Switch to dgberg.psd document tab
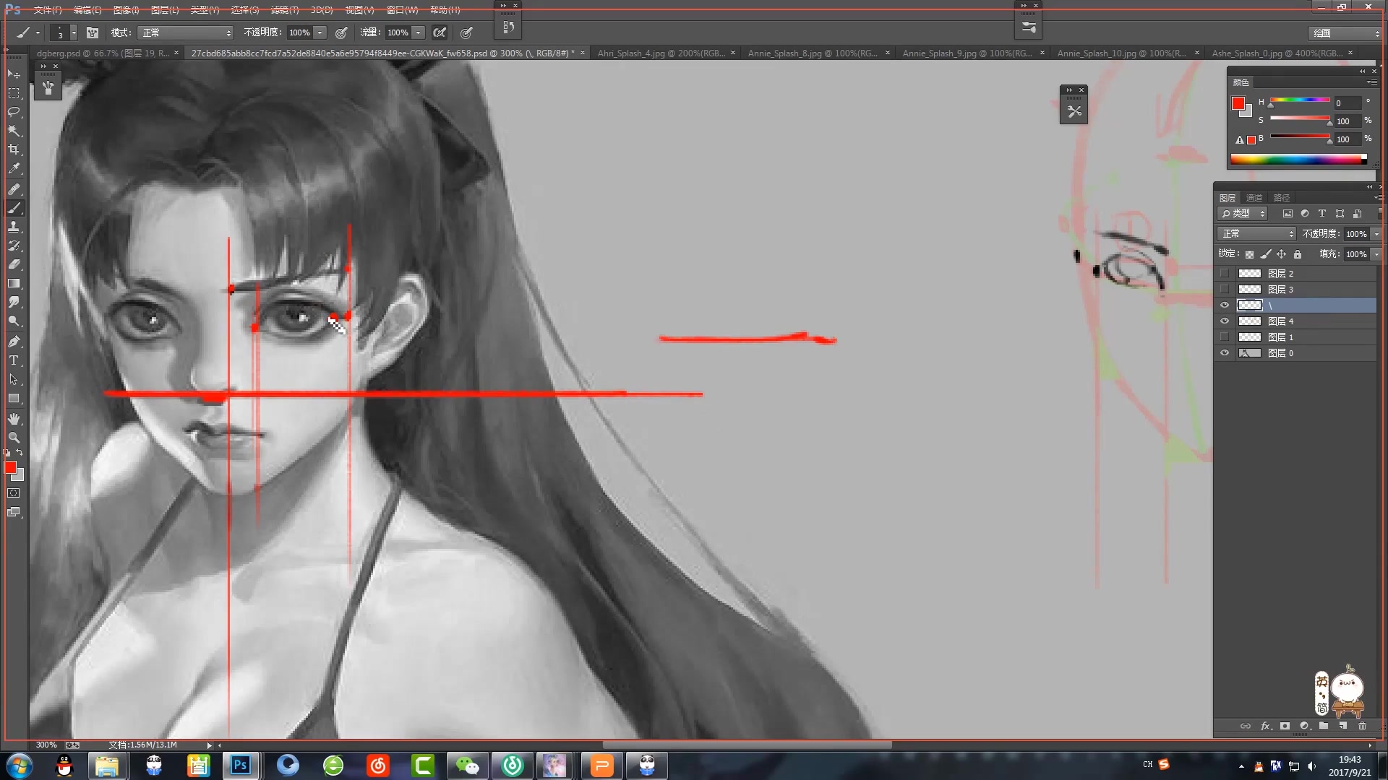This screenshot has height=780, width=1388. pos(103,53)
